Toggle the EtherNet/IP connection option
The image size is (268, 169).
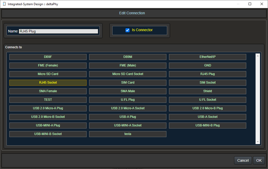coord(207,57)
